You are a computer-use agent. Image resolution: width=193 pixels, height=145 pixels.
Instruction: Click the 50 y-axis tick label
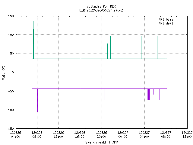click(12, 54)
